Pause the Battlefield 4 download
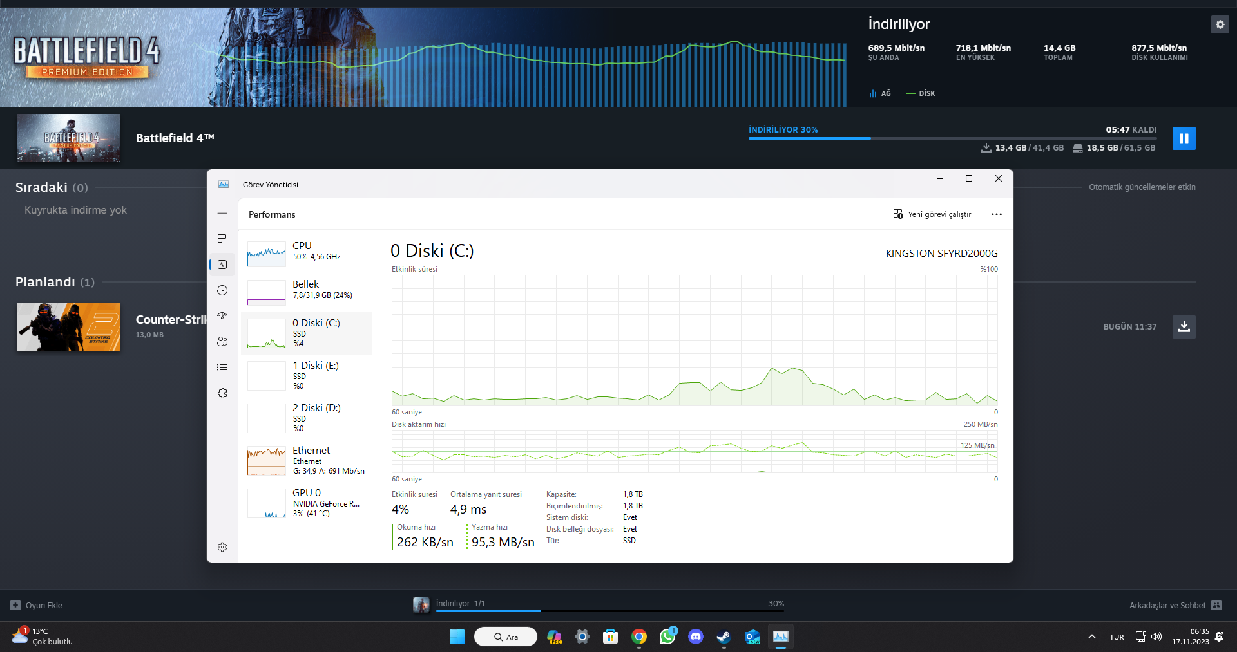The height and width of the screenshot is (652, 1237). [x=1184, y=138]
